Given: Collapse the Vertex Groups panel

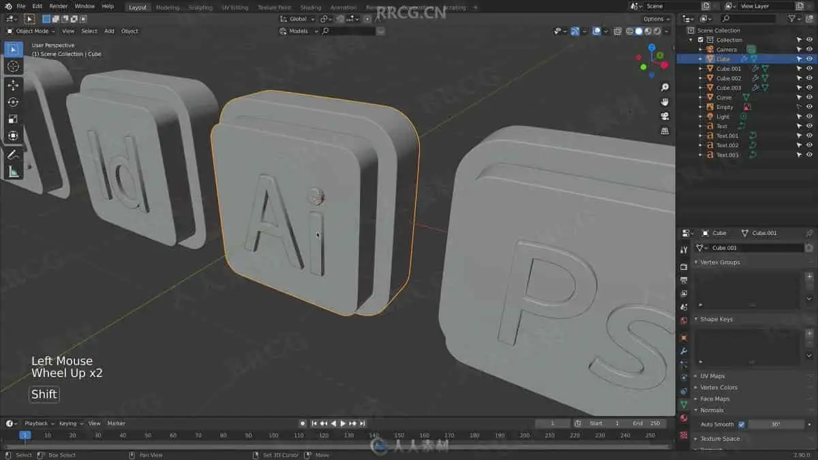Looking at the screenshot, I should 720,262.
